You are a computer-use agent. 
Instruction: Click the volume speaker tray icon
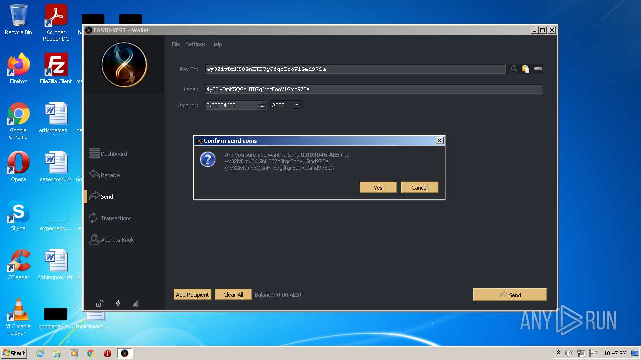point(569,353)
